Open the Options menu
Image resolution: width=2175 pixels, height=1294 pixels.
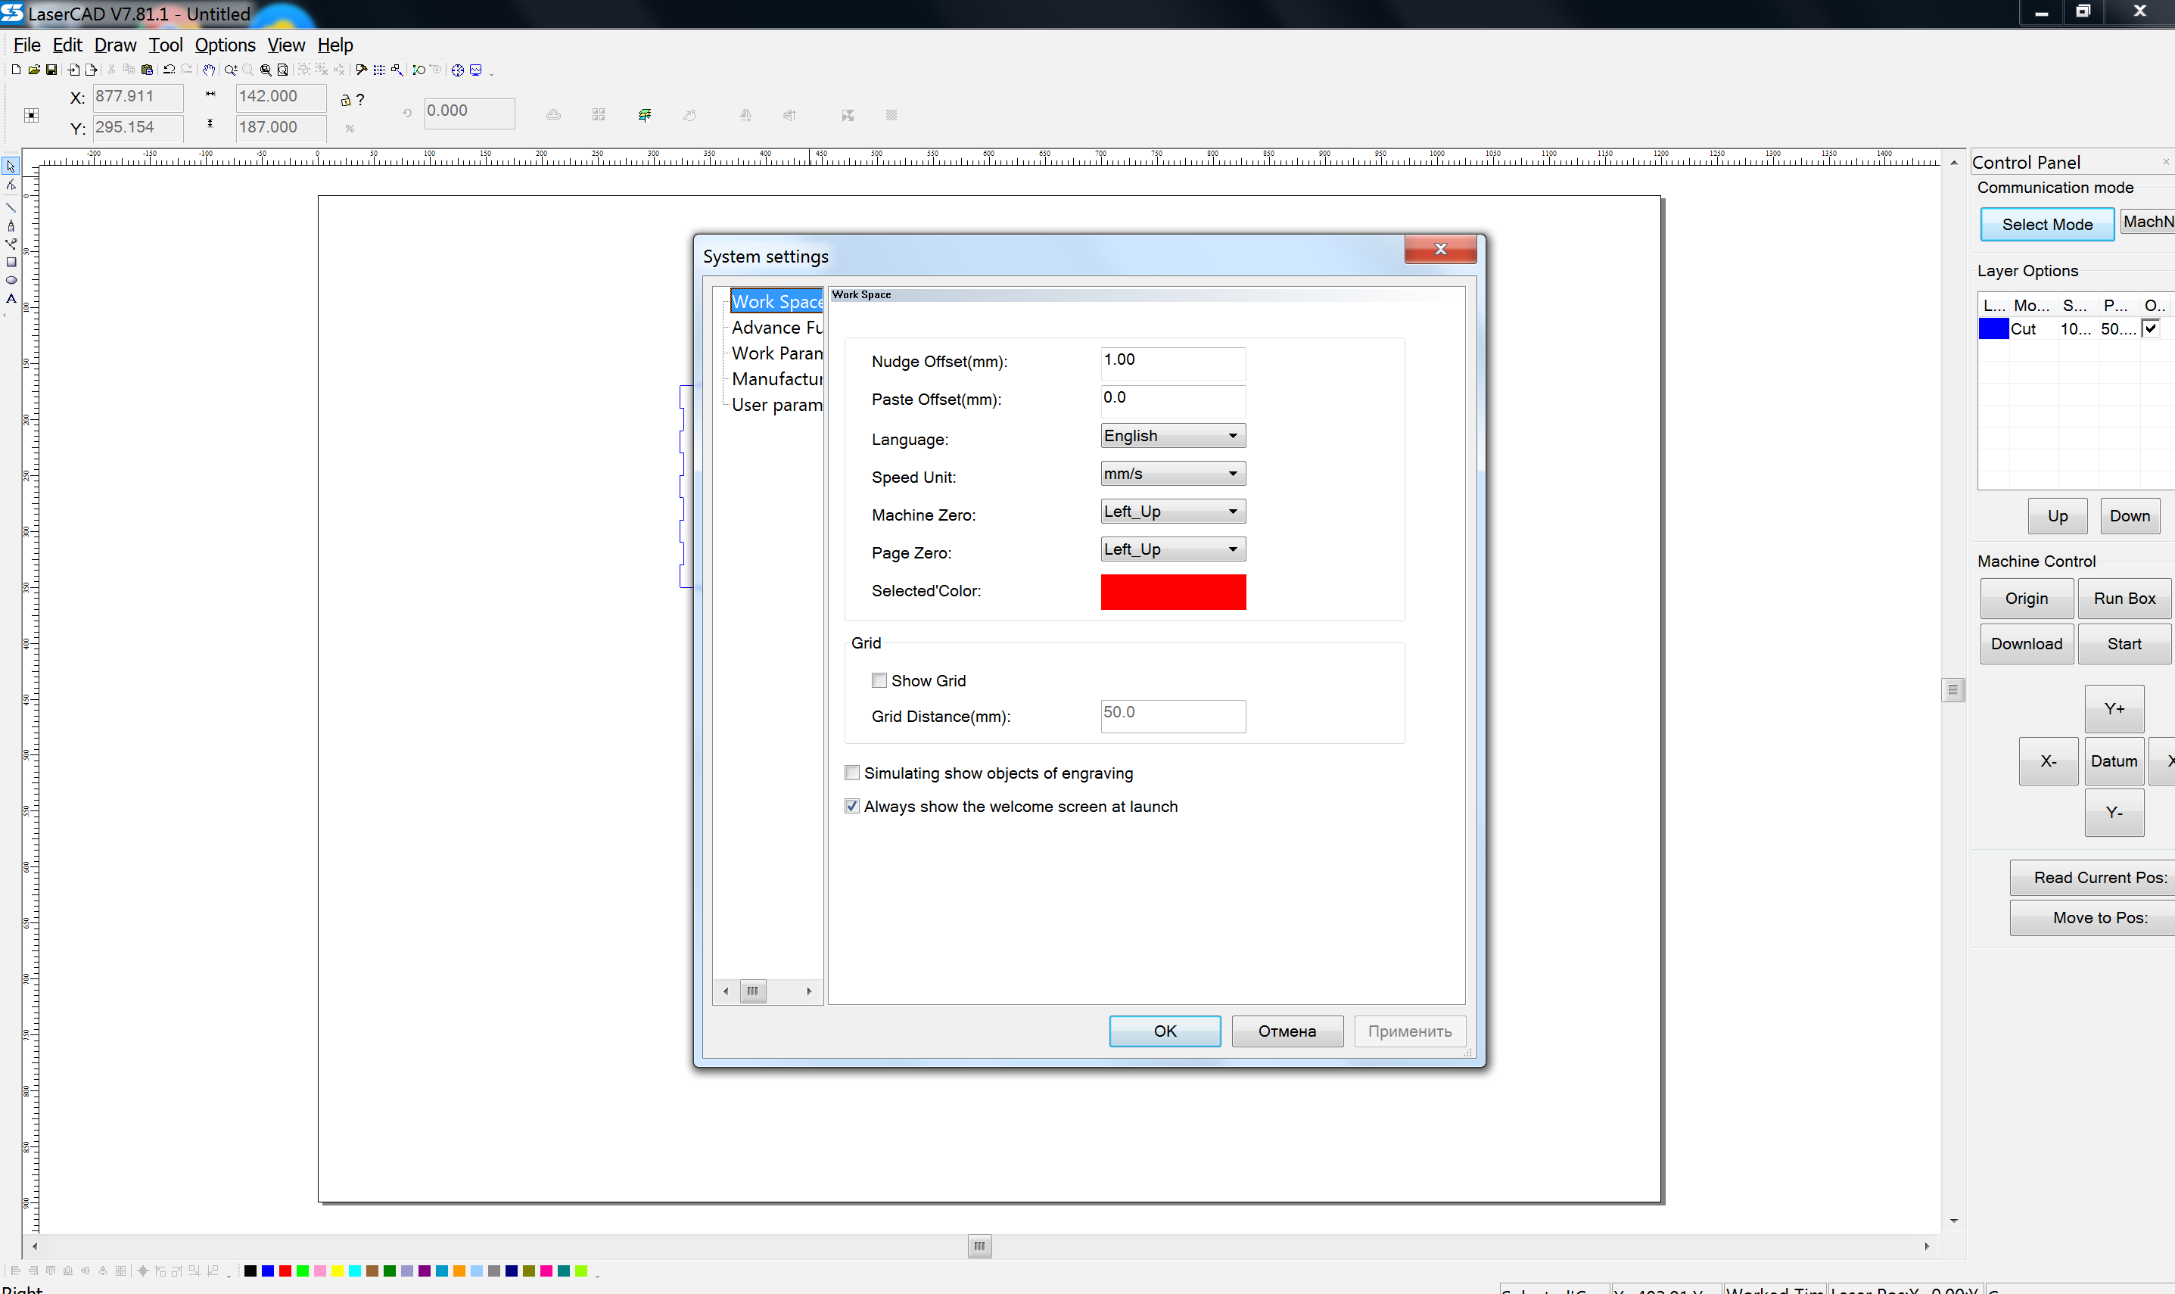tap(225, 45)
